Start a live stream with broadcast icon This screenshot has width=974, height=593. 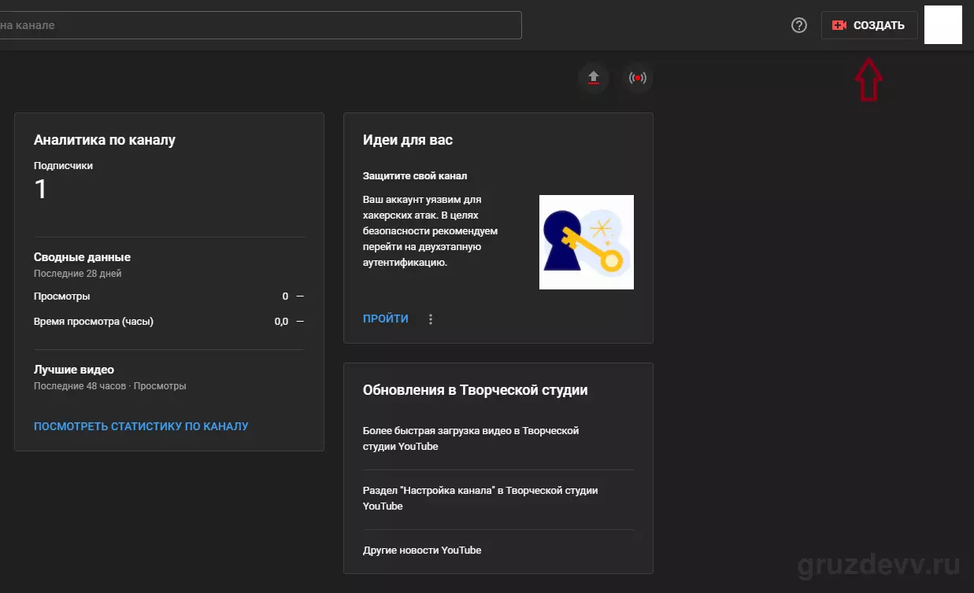tap(638, 78)
